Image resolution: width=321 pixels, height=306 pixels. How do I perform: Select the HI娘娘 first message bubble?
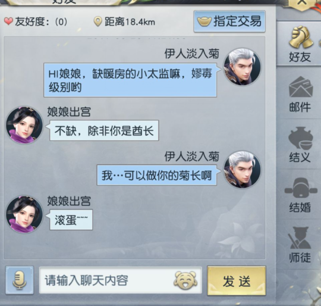click(x=130, y=80)
